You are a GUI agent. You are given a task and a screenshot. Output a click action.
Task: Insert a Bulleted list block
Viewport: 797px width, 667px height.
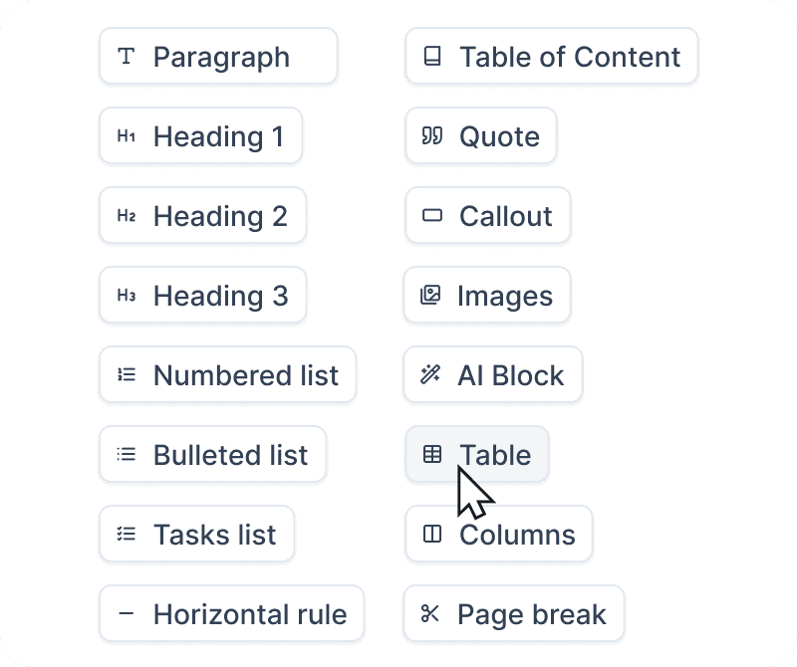pos(212,454)
